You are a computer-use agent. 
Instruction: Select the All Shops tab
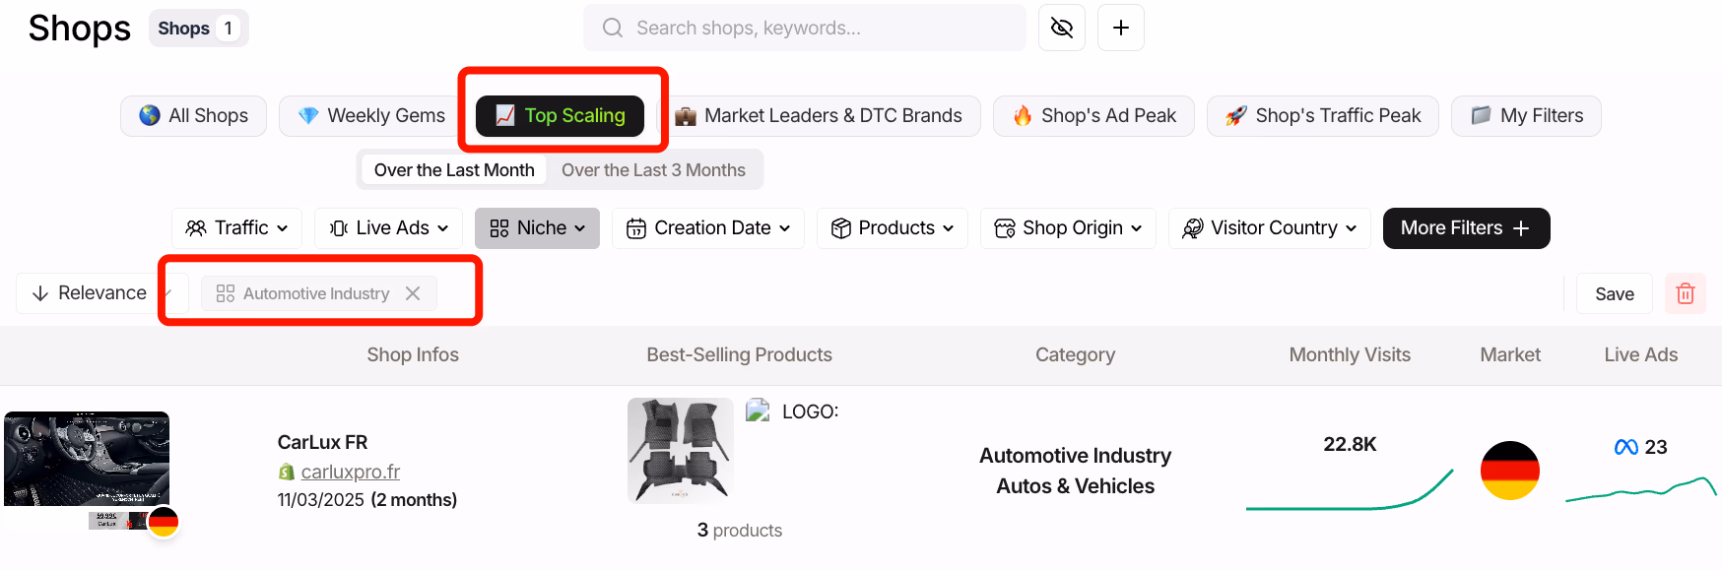pyautogui.click(x=193, y=115)
